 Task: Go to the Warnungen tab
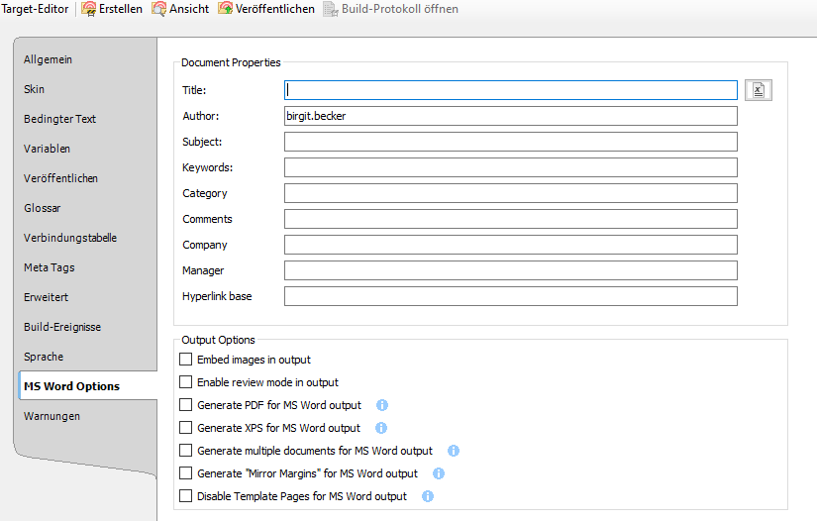(52, 416)
